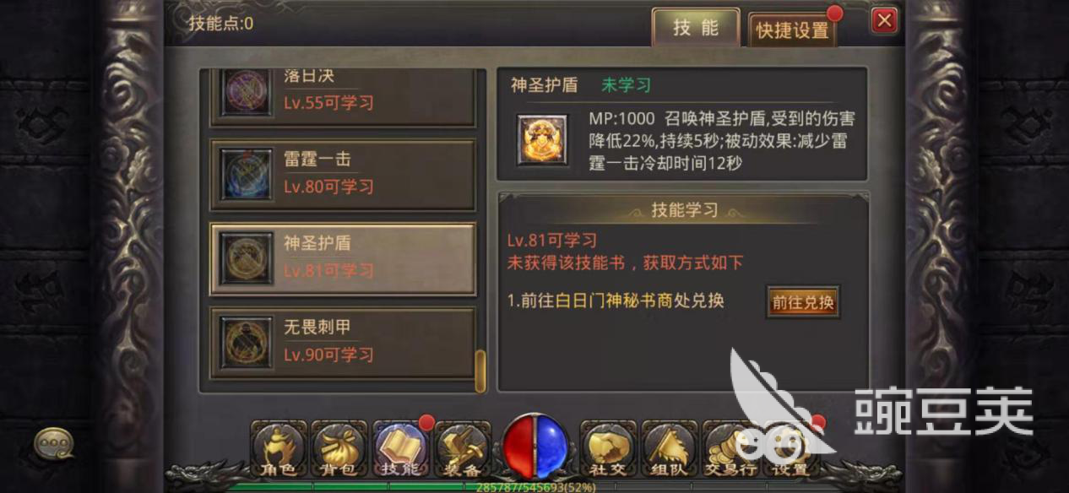Open the 组队 team flag icon
This screenshot has width=1069, height=493.
(668, 448)
